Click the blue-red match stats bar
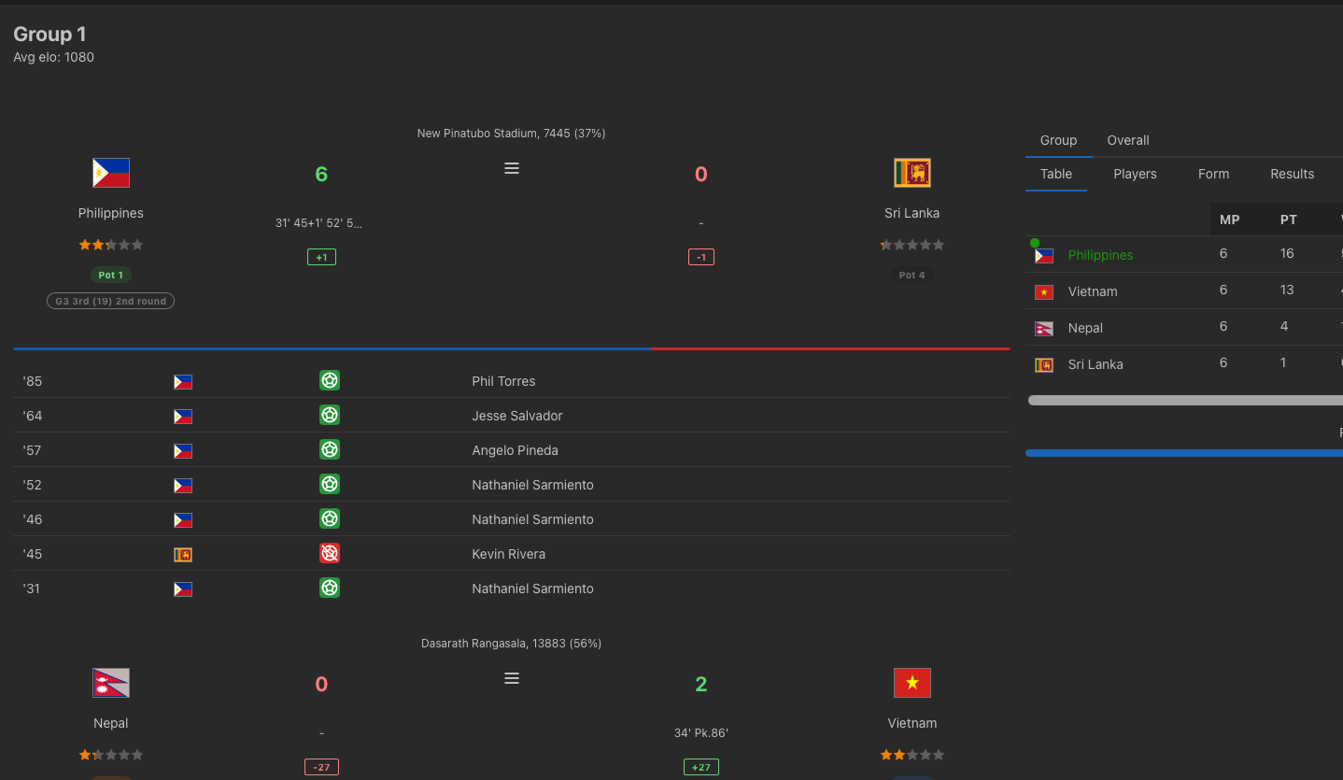The image size is (1343, 780). (x=512, y=348)
